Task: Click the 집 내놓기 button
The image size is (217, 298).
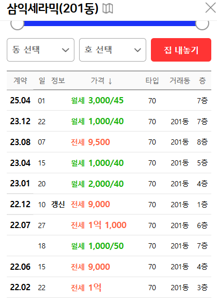Action: click(181, 50)
